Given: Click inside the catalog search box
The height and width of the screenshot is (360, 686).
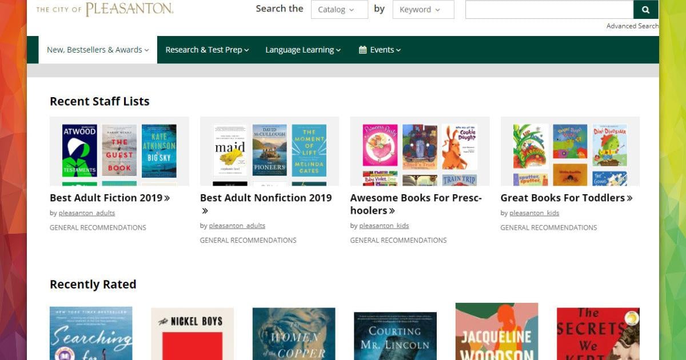Looking at the screenshot, I should click(549, 9).
